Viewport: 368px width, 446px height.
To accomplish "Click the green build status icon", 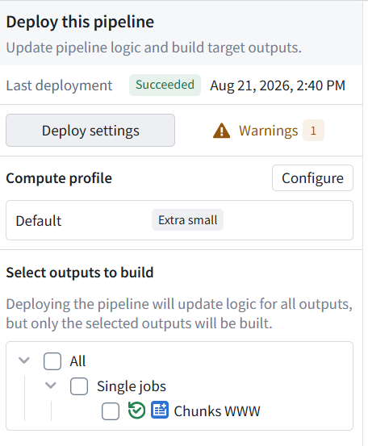I will tap(136, 411).
